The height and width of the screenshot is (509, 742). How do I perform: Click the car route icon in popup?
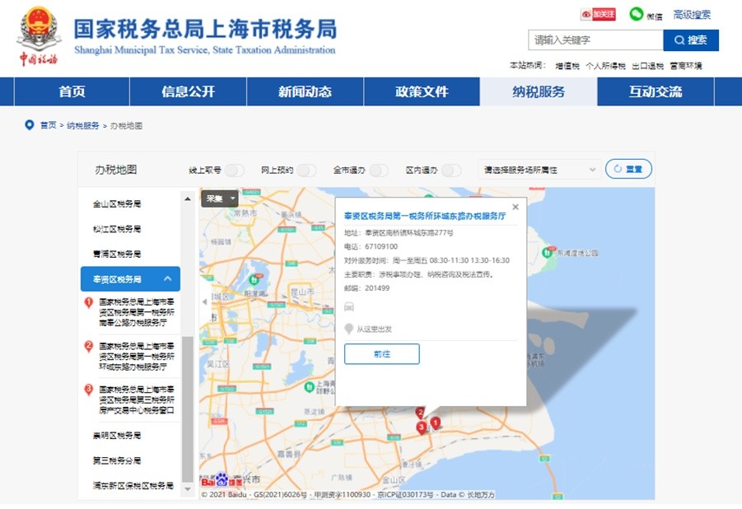pyautogui.click(x=349, y=306)
